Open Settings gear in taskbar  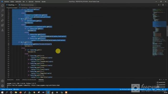pyautogui.click(x=57, y=92)
